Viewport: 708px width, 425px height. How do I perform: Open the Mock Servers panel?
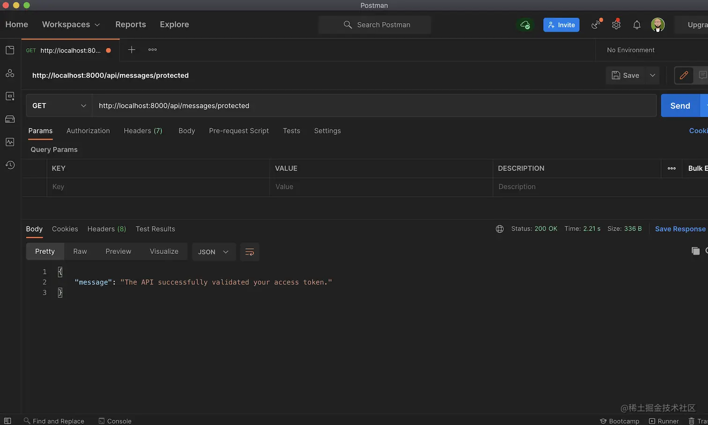10,119
